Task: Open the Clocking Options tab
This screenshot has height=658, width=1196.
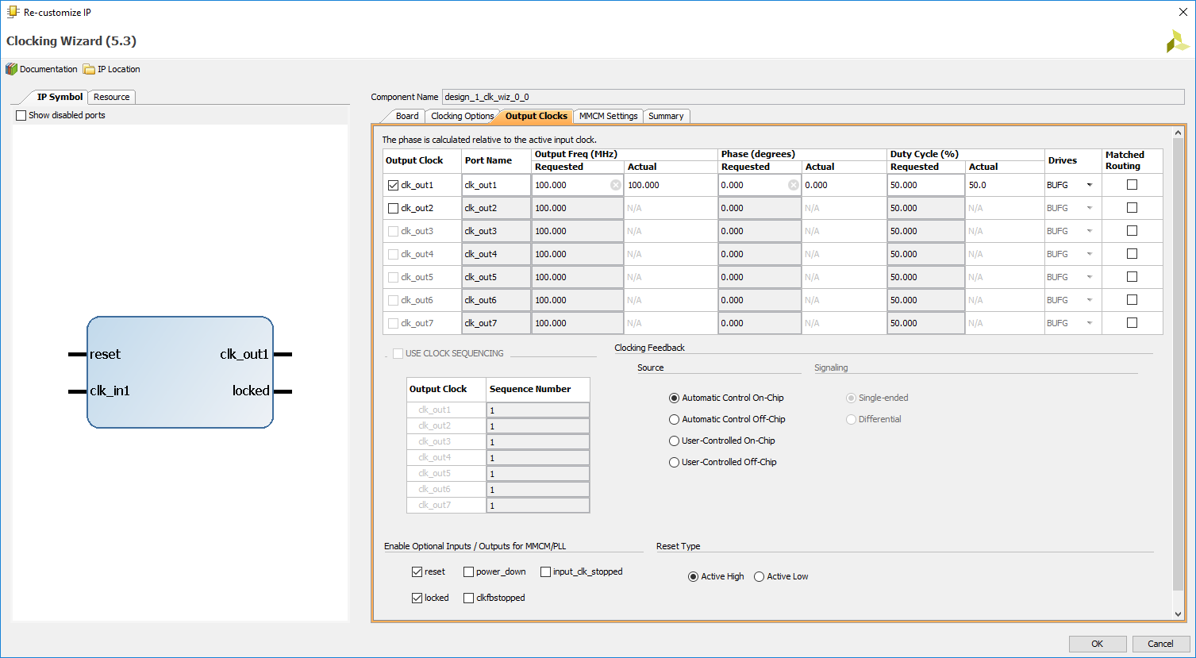Action: tap(462, 116)
